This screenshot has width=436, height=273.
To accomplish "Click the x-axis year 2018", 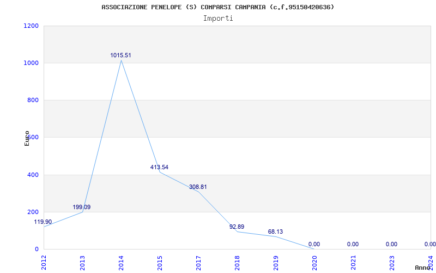I will [237, 263].
